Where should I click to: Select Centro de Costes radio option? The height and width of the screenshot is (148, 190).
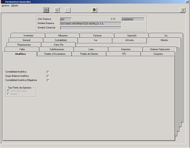[x=8, y=91]
